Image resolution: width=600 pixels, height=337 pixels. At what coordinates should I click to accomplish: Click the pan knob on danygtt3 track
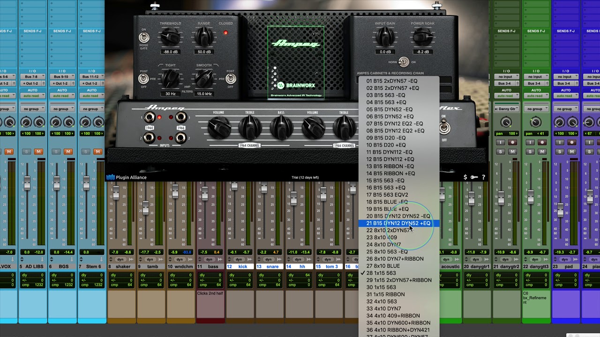(535, 123)
